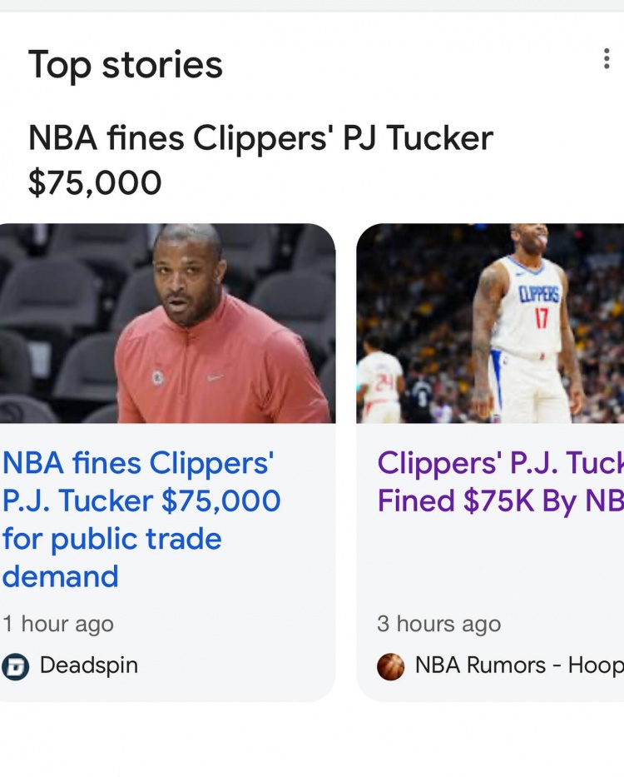
Task: Open the Deadspin article about P.J. Tucker fine
Action: (141, 519)
